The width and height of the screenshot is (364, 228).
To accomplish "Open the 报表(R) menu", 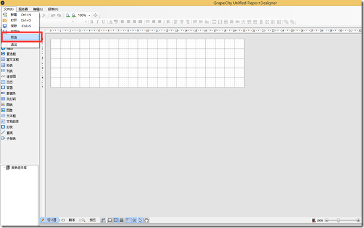I will coord(53,9).
